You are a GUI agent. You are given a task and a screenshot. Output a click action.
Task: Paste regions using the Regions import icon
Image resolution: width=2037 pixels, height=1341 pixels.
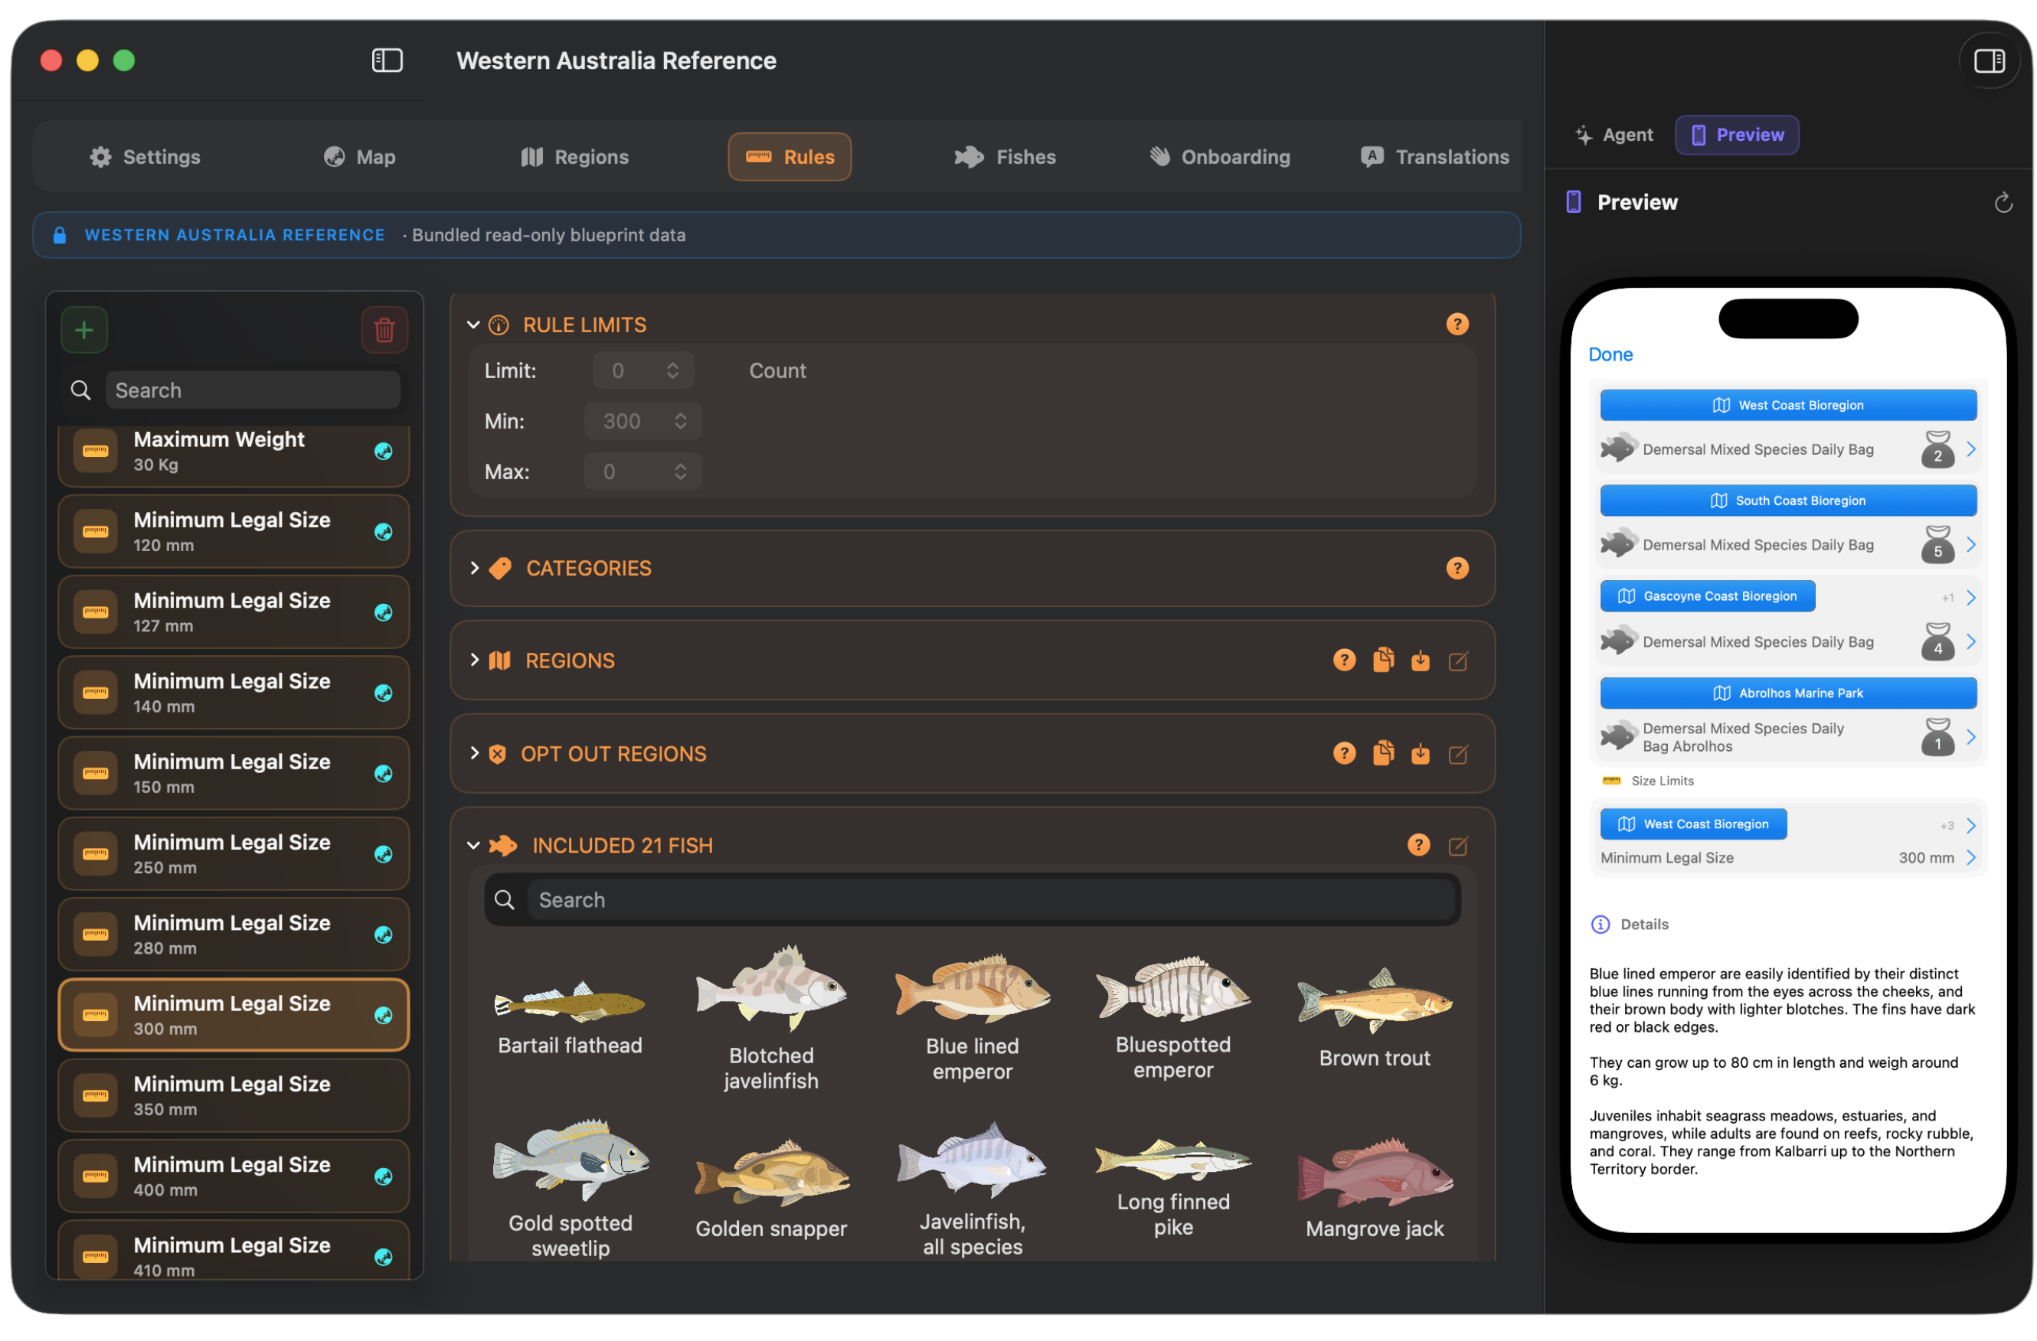coord(1420,661)
